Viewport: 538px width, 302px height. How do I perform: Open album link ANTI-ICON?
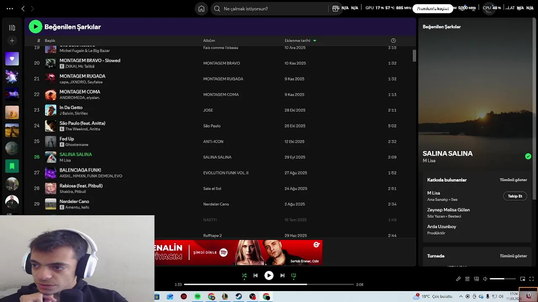coord(213,142)
